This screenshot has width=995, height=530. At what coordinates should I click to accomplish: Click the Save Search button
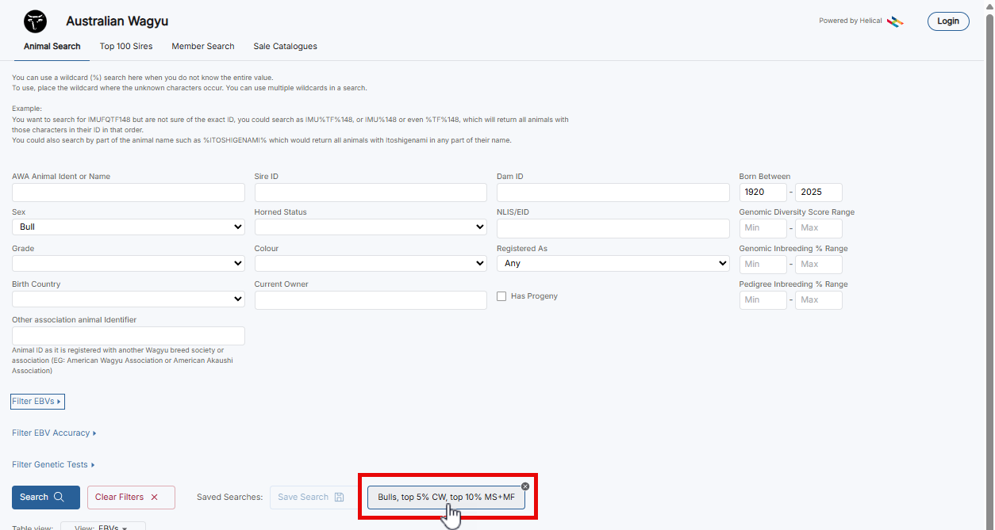pos(310,497)
